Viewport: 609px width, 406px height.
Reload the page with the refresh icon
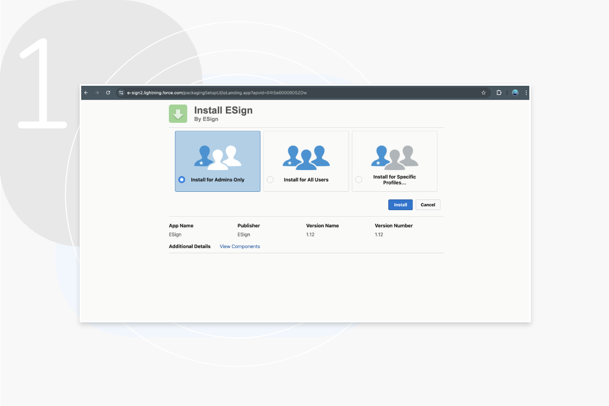108,93
